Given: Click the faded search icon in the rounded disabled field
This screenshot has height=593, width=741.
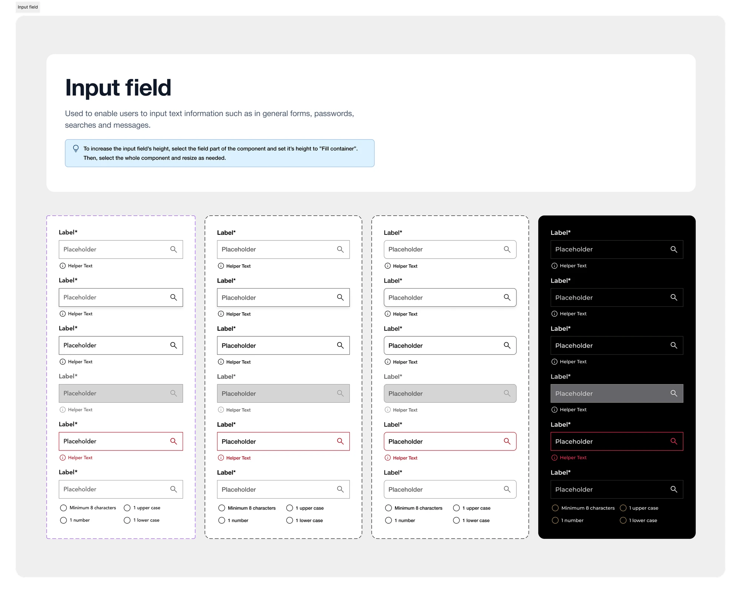Looking at the screenshot, I should coord(507,393).
